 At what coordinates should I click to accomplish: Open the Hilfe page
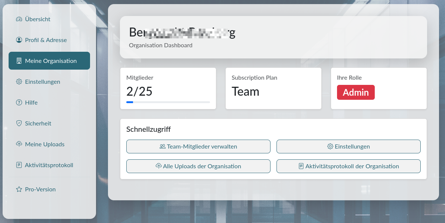[49, 103]
